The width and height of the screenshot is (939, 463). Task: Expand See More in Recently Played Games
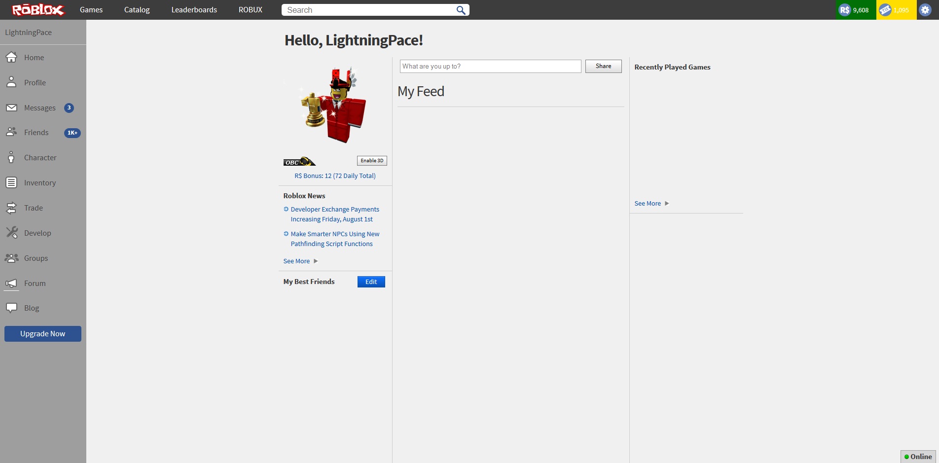[647, 203]
